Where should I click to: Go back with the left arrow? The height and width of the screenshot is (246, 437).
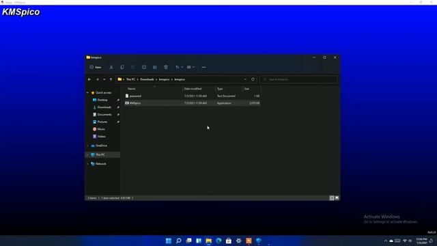89,79
